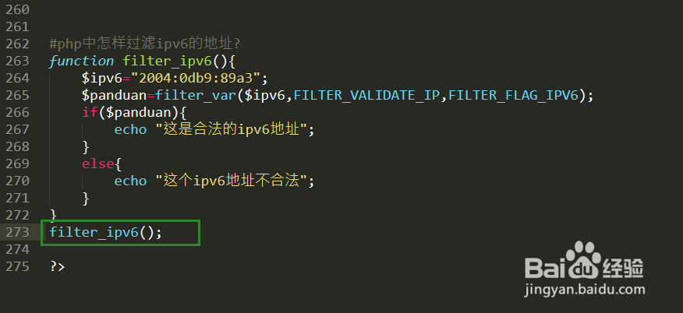This screenshot has height=313, width=683.
Task: Click the if keyword on line 266
Action: point(90,113)
